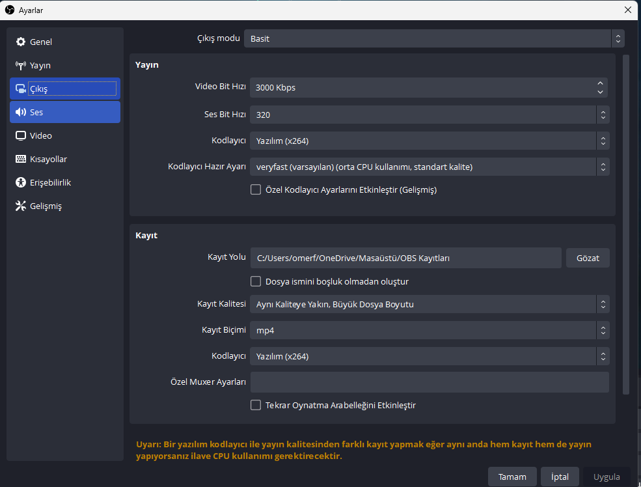Click the Genel gear icon

tap(20, 42)
